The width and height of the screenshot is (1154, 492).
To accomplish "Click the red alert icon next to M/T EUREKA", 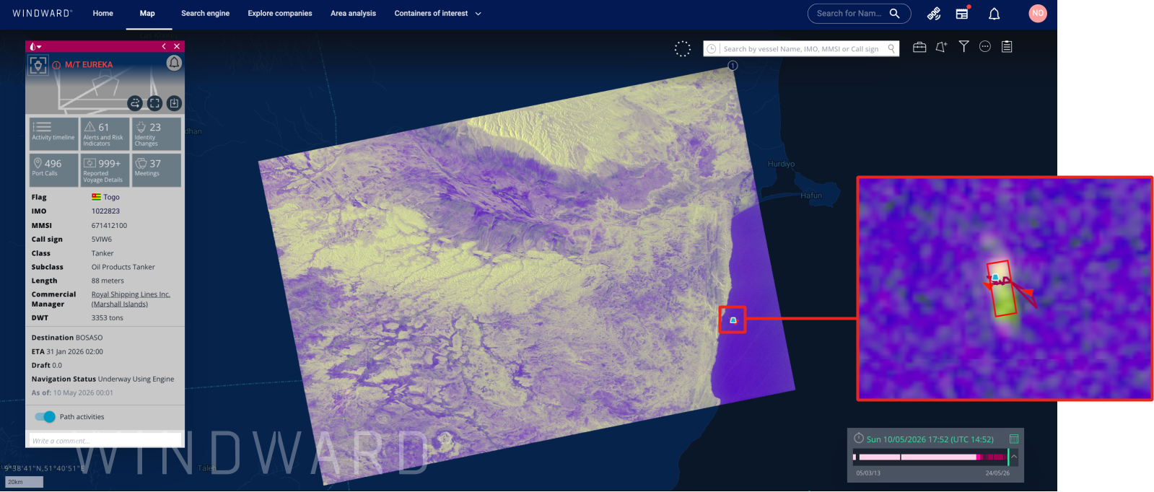I will tap(56, 65).
